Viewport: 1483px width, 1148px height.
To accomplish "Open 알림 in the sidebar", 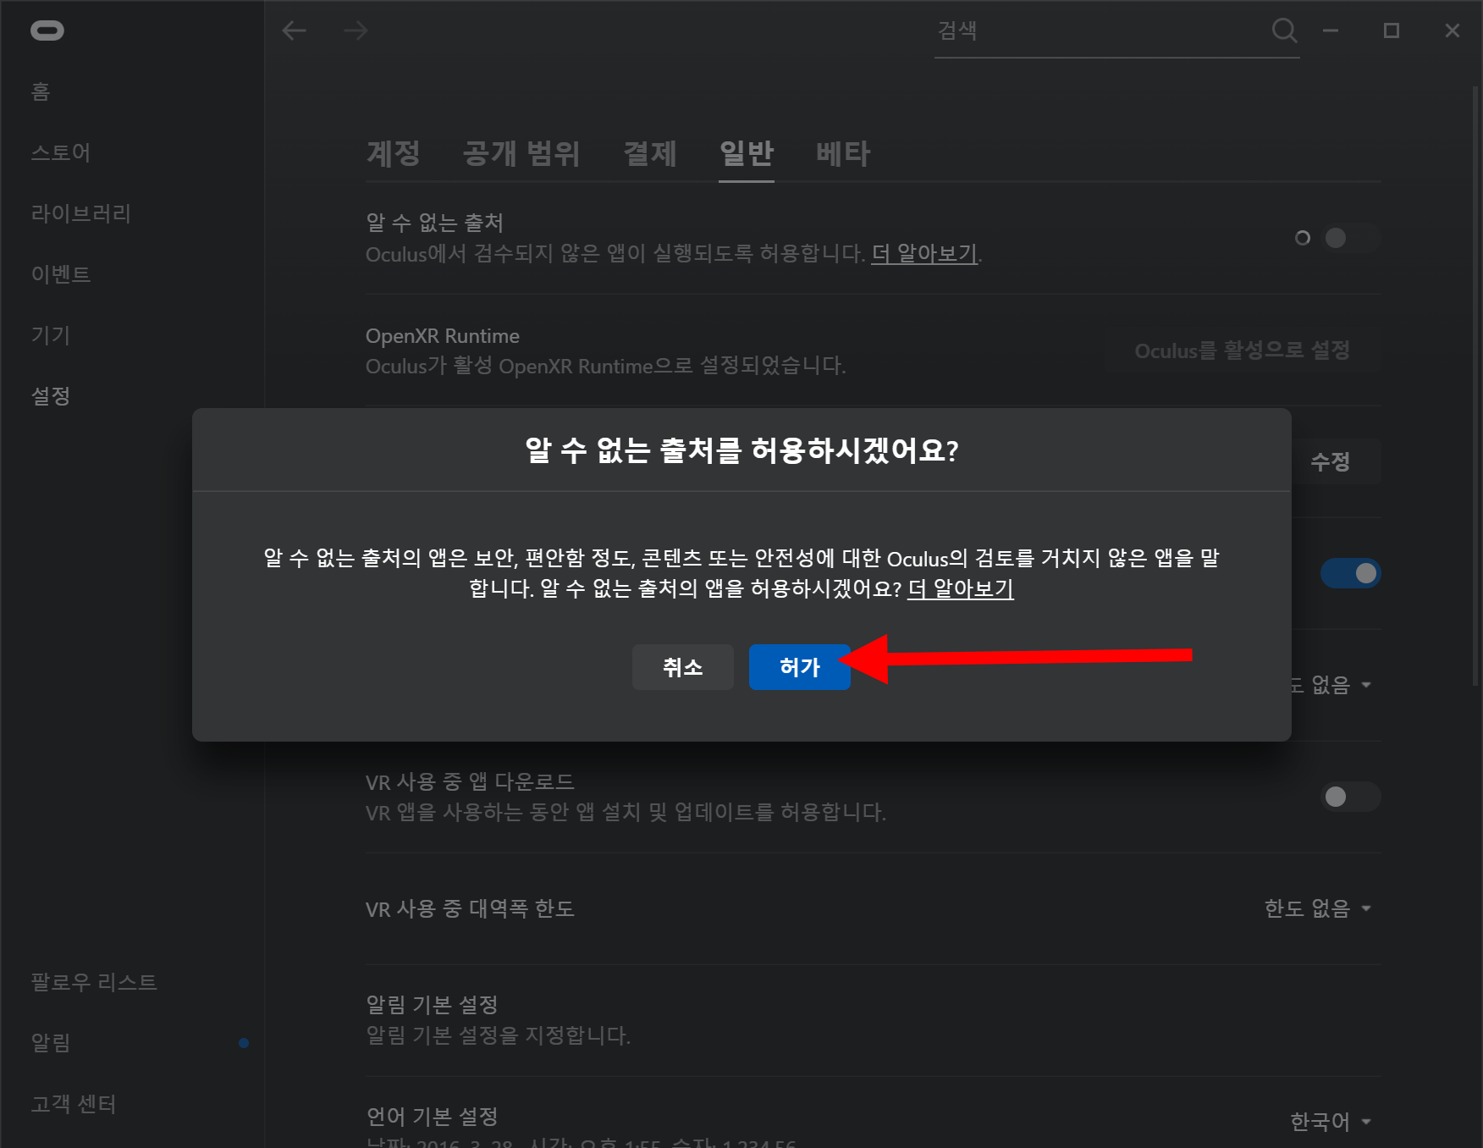I will [x=51, y=1043].
